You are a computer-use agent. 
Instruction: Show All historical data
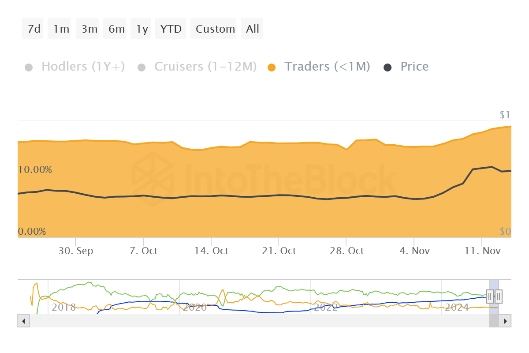click(253, 29)
